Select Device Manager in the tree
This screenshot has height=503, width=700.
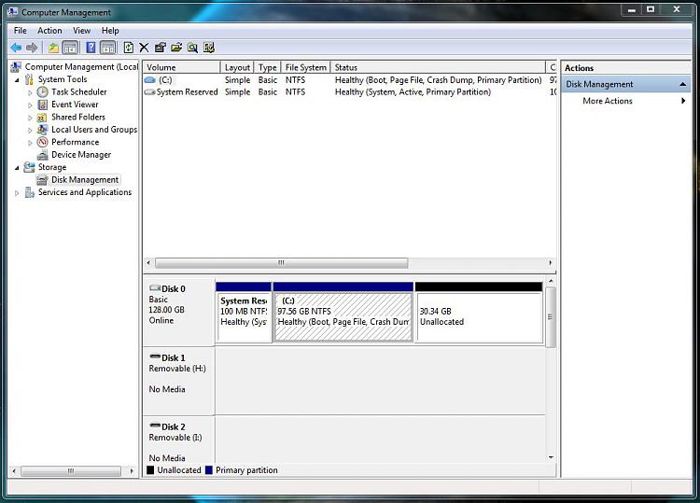81,155
